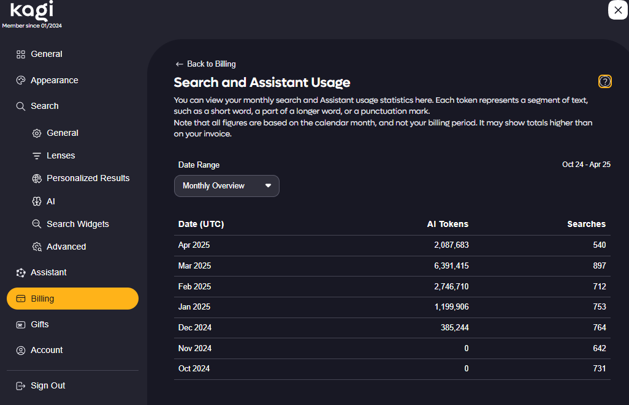Close the settings panel with X button

(617, 10)
